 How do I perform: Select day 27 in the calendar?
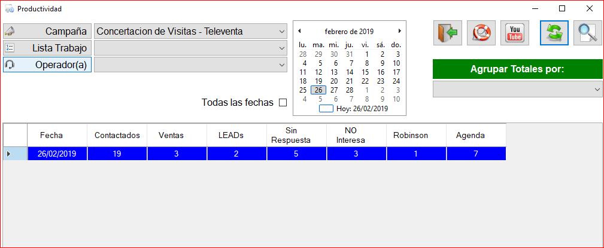pyautogui.click(x=334, y=90)
